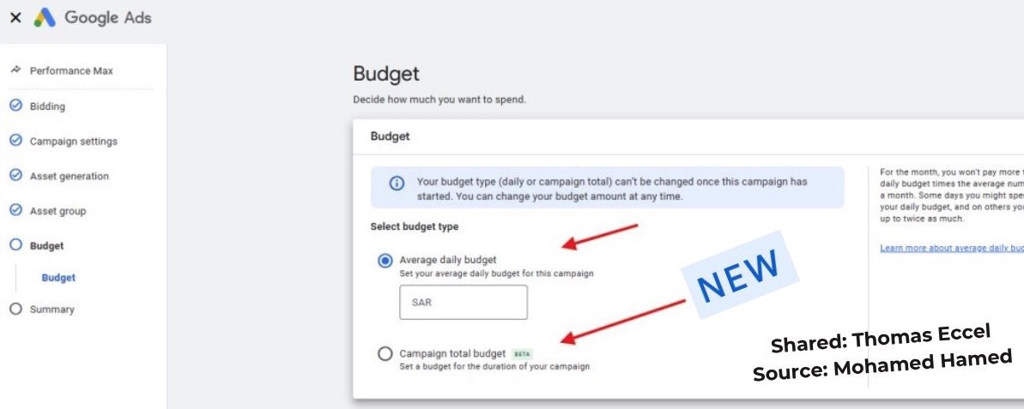Viewport: 1024px width, 409px height.
Task: Click the Budget card header title
Action: [x=390, y=136]
